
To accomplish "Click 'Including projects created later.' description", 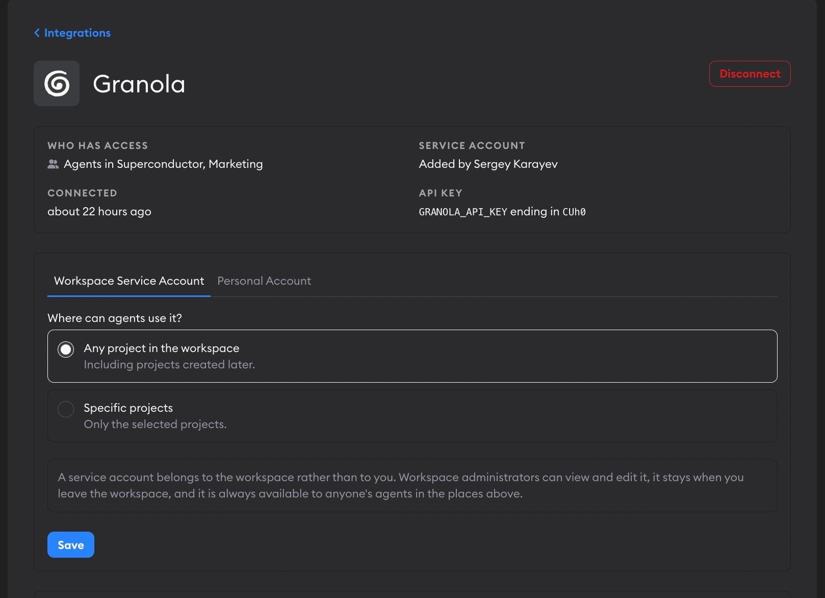I will (169, 364).
